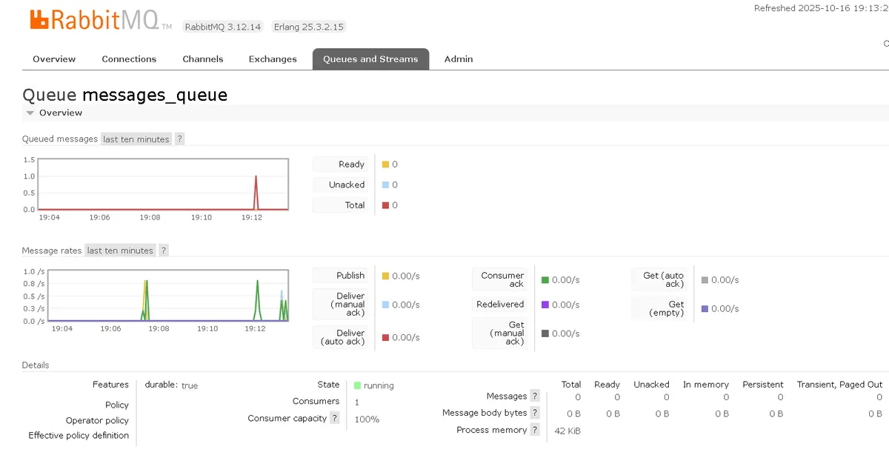This screenshot has width=889, height=455.
Task: Open the Channels tab
Action: click(x=203, y=59)
